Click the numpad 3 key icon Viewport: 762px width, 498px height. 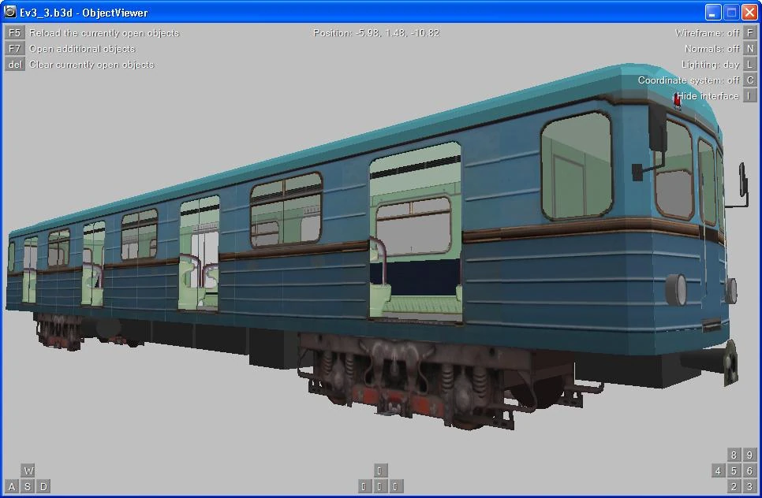[750, 486]
